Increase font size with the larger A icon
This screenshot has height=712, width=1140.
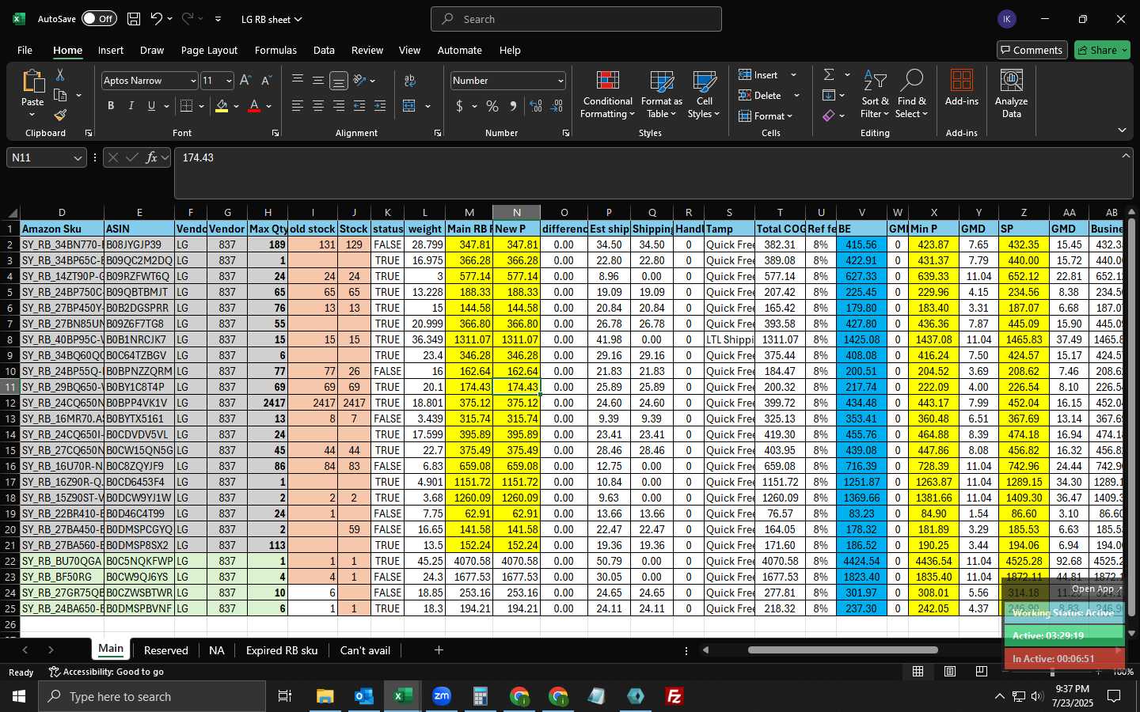point(245,81)
